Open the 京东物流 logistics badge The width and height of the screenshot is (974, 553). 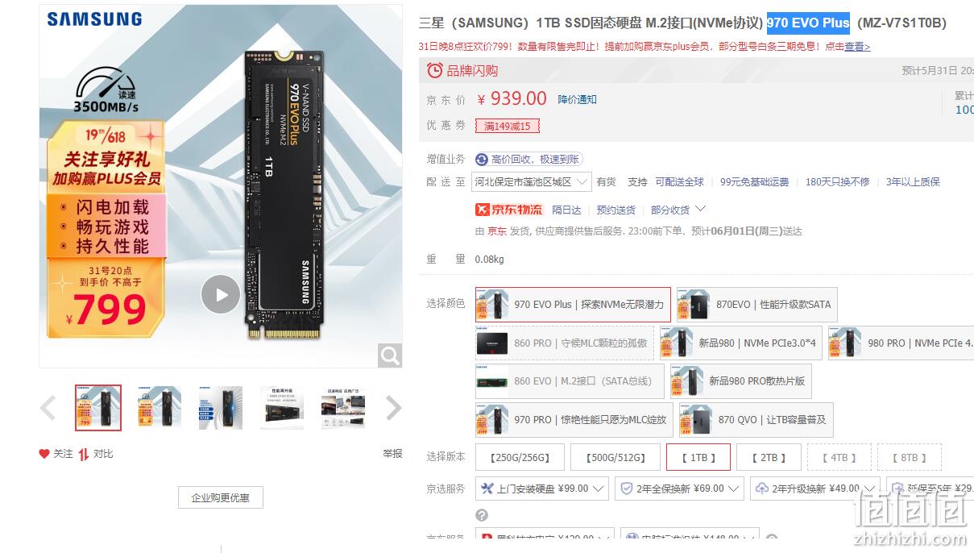(508, 210)
